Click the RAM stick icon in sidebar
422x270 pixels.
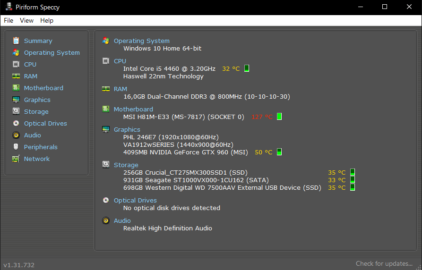click(x=16, y=76)
